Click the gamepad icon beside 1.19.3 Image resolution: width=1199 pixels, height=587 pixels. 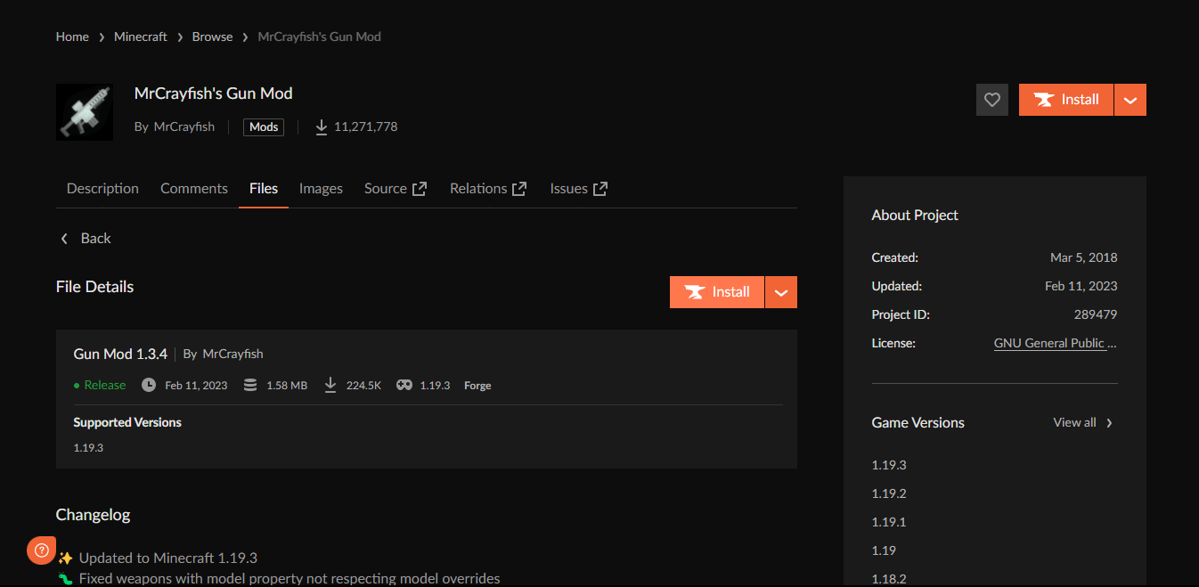click(x=404, y=385)
